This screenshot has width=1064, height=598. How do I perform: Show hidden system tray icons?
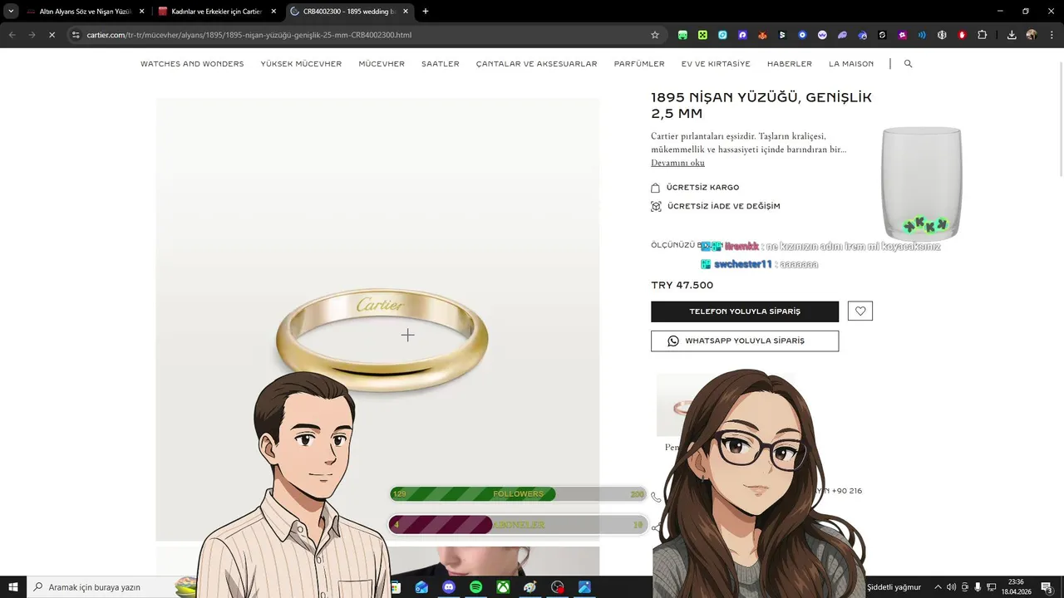pyautogui.click(x=938, y=587)
